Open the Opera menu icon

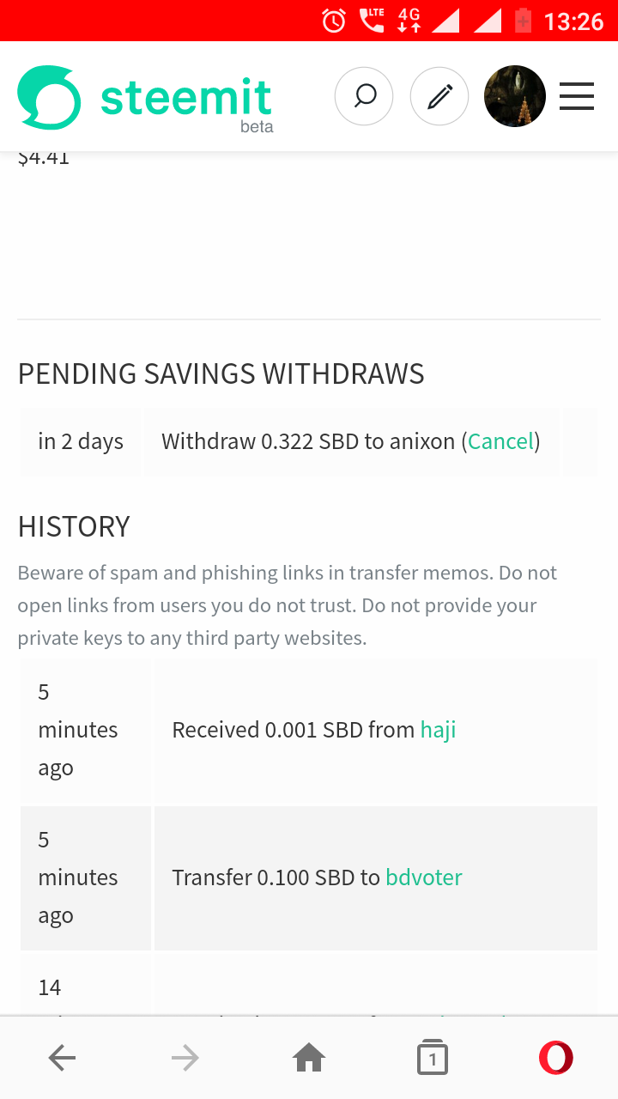pos(556,1058)
